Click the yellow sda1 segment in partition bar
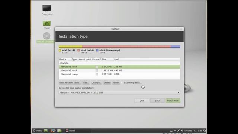This screenshot has height=134, width=238. click(71, 47)
